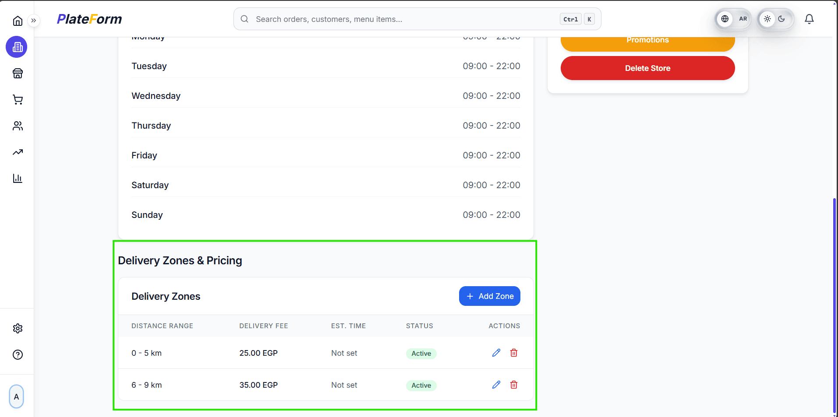Switch to dark mode with moon toggle
This screenshot has height=417, width=838.
(781, 19)
